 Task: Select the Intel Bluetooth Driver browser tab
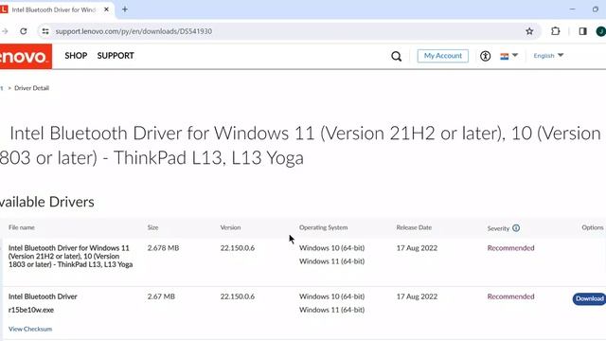[54, 9]
